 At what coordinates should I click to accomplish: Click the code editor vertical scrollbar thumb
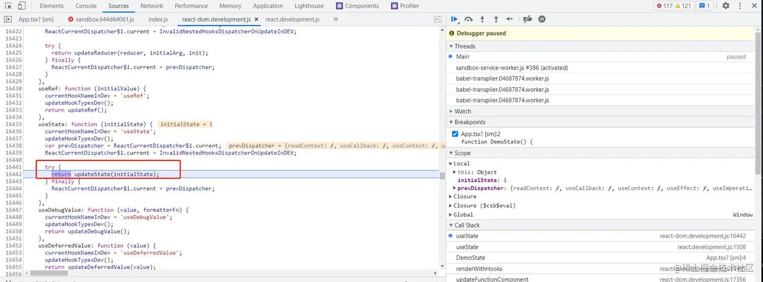[442, 176]
